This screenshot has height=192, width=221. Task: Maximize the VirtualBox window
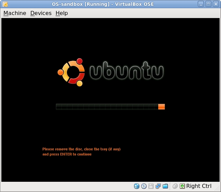(x=208, y=4)
